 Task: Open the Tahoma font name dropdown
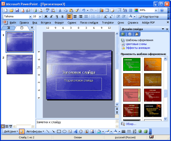(x=30, y=17)
